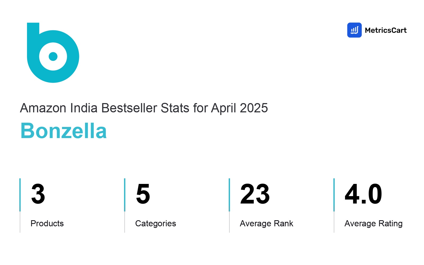This screenshot has height=265, width=424.
Task: Click the Bonzella brand name heading
Action: pyautogui.click(x=64, y=131)
